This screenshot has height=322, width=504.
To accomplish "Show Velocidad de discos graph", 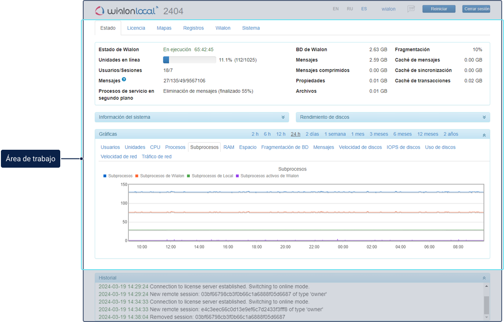I will click(x=361, y=147).
